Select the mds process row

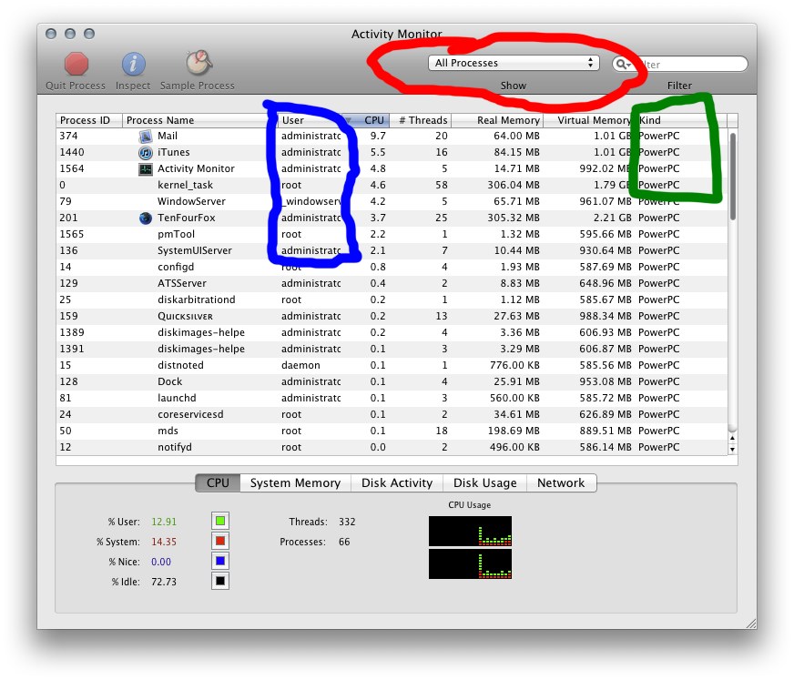tap(392, 431)
